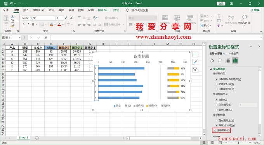Click the font color A icon
This screenshot has width=264, height=145.
click(59, 24)
